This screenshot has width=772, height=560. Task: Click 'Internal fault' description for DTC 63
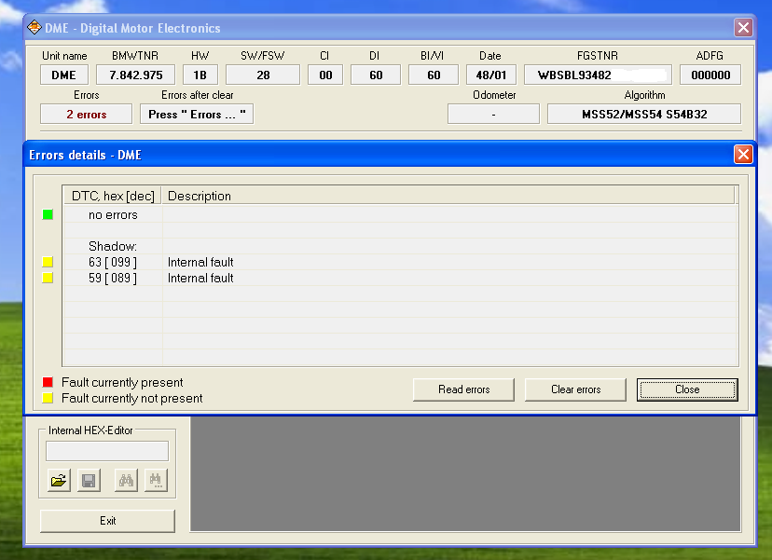click(200, 262)
